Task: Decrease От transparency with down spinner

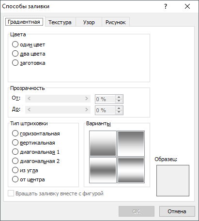Action: 119,101
